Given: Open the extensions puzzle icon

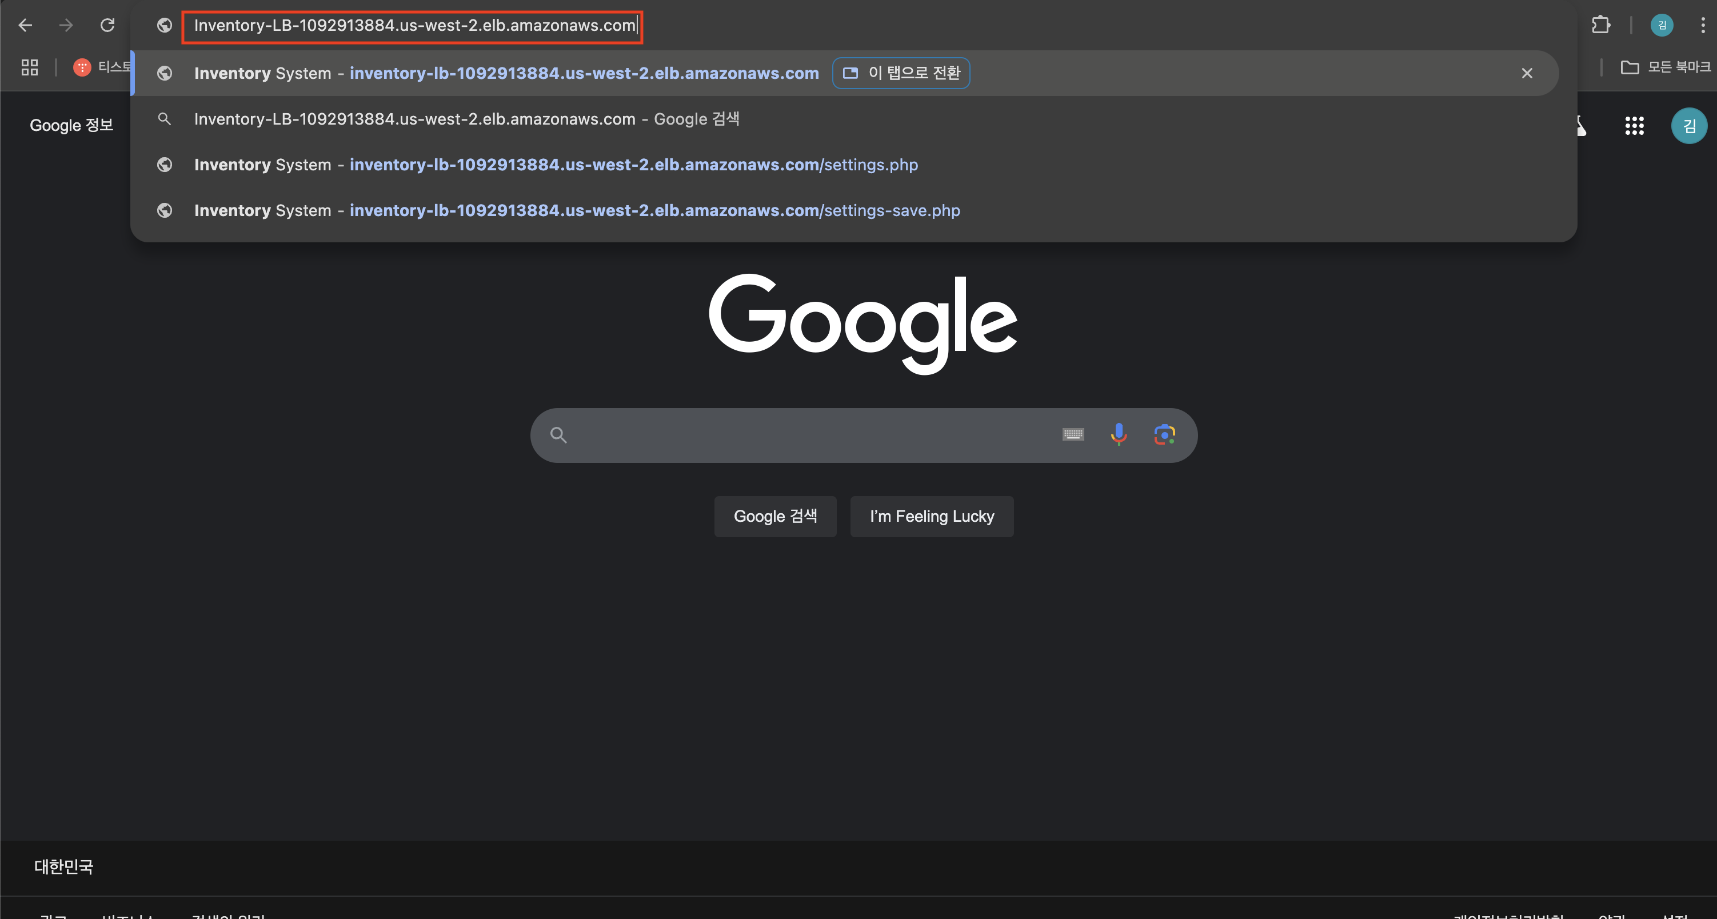Looking at the screenshot, I should click(1600, 25).
